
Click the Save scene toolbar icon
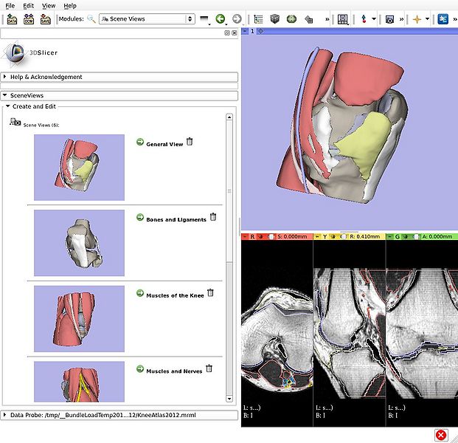click(45, 19)
